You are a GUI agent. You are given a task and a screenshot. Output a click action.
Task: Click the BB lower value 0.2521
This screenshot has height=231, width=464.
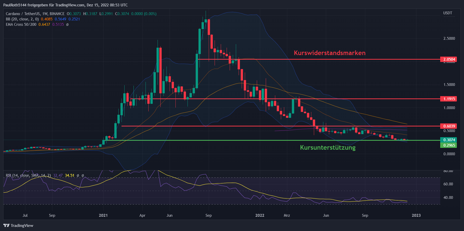click(74, 19)
